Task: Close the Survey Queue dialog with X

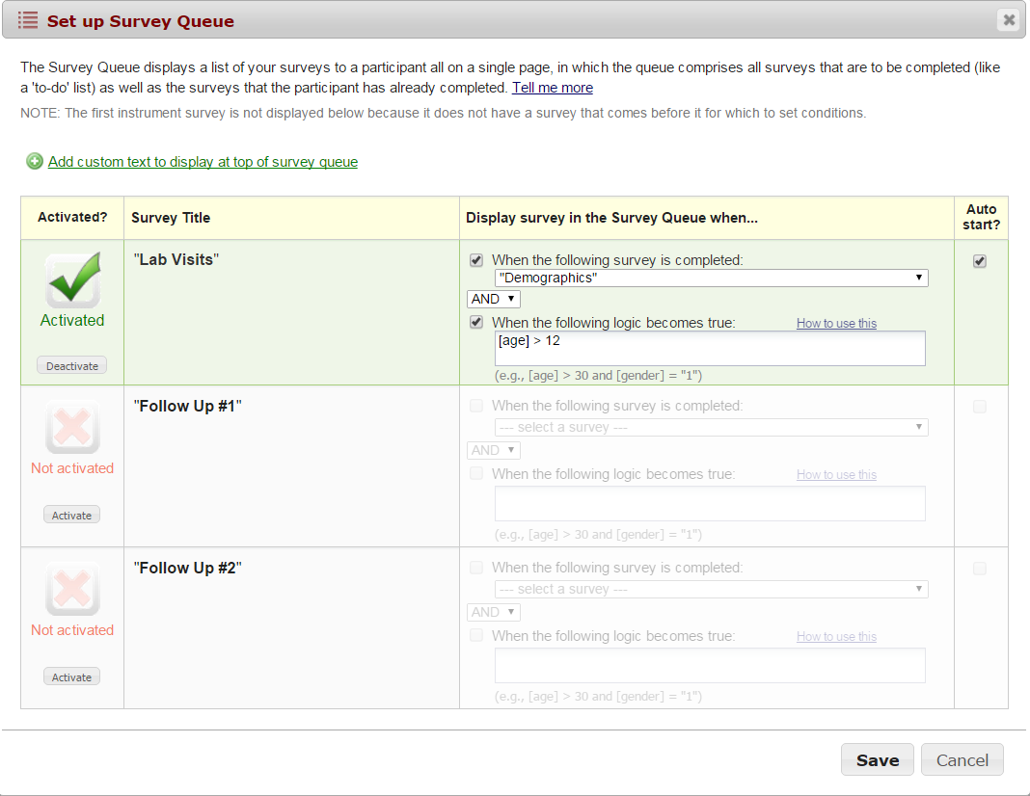Action: 1009,19
